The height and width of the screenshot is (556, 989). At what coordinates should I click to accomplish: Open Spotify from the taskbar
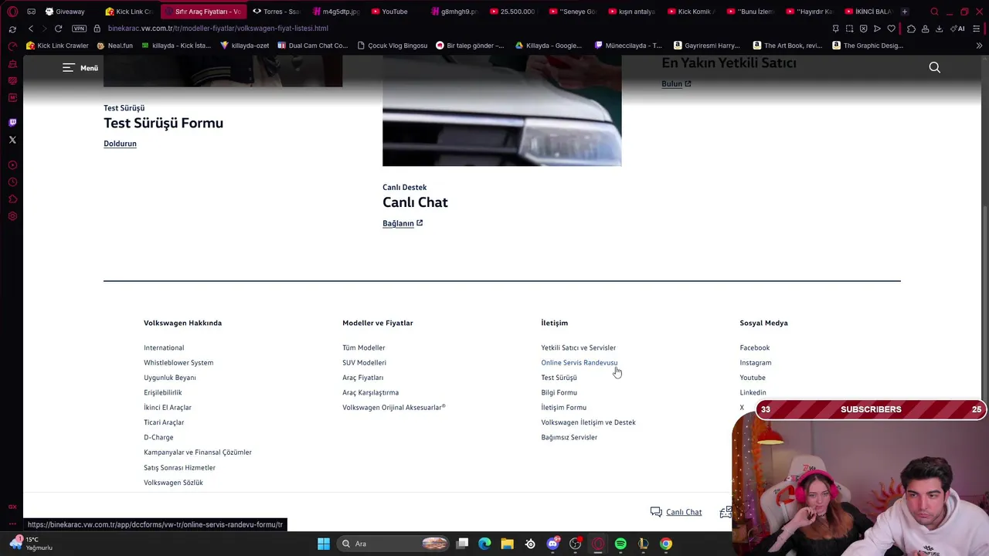click(x=620, y=544)
